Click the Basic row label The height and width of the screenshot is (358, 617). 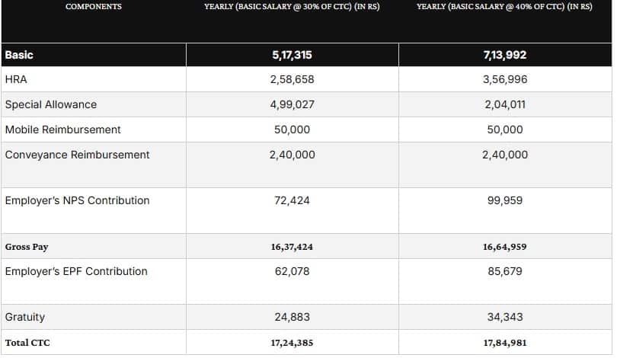(x=19, y=55)
